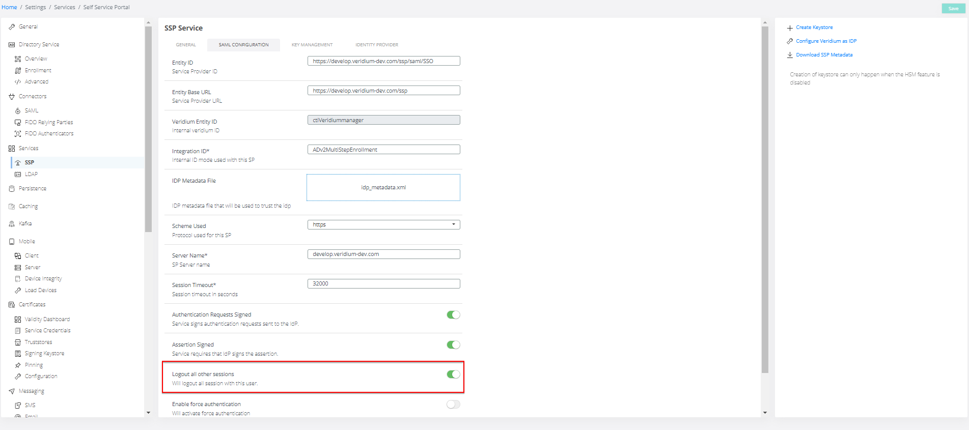Click the Pinning pin icon
The width and height of the screenshot is (969, 430).
pos(18,365)
